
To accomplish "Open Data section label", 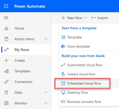I will click(18, 92).
